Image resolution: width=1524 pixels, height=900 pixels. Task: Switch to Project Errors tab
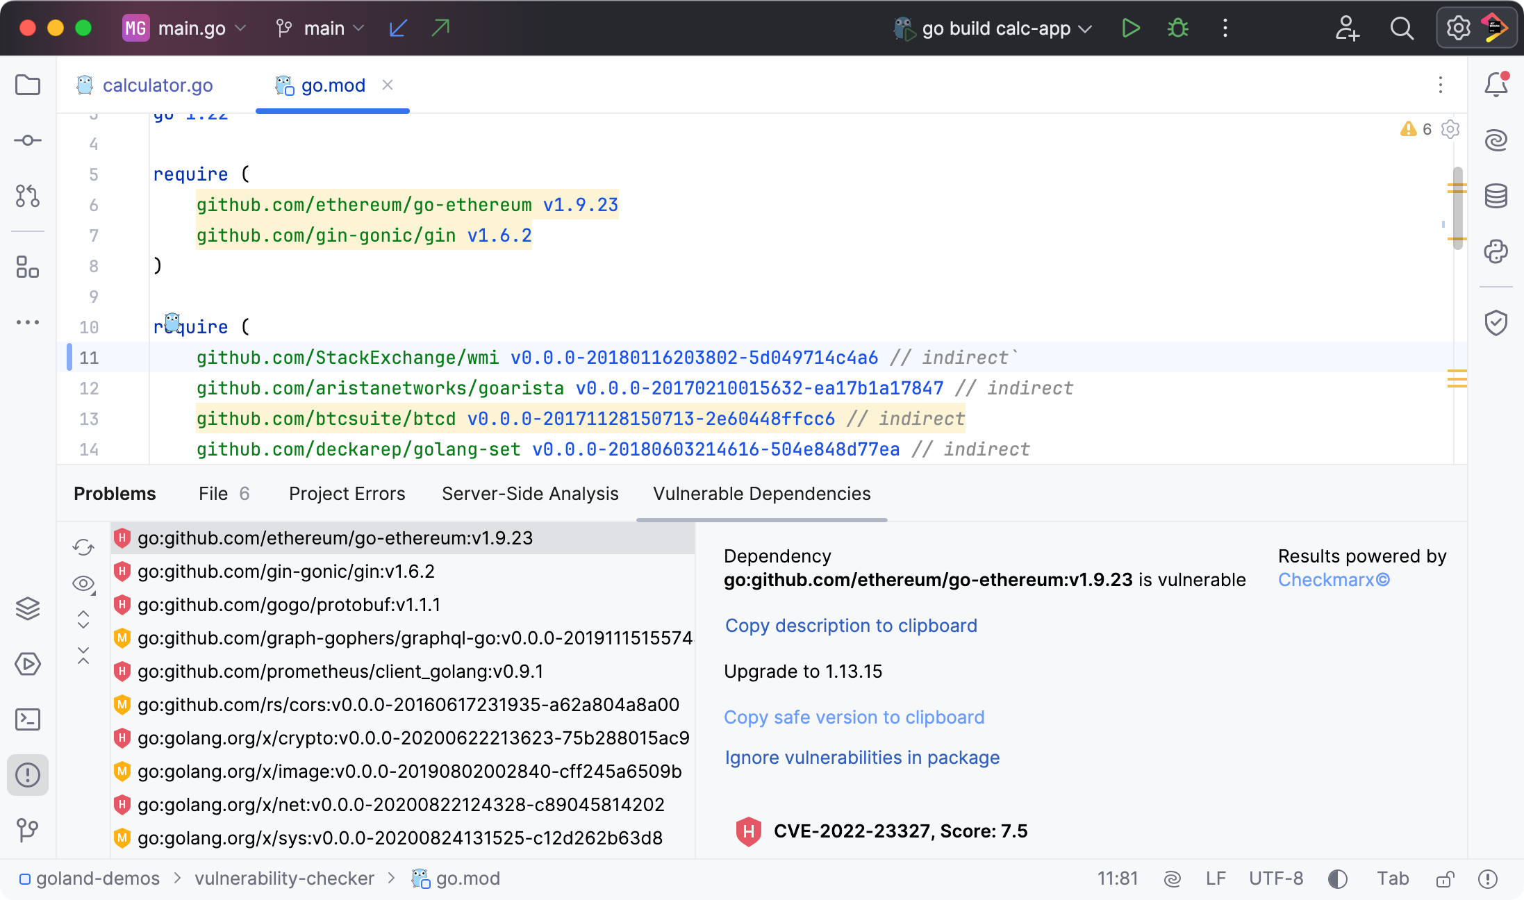click(347, 494)
